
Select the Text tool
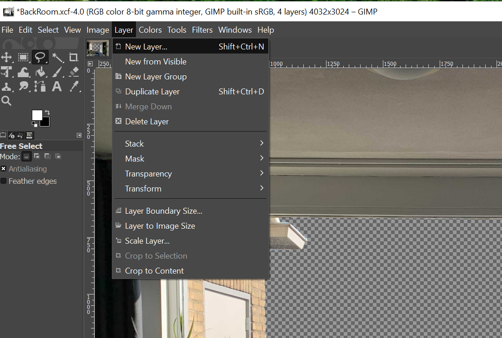(x=56, y=86)
